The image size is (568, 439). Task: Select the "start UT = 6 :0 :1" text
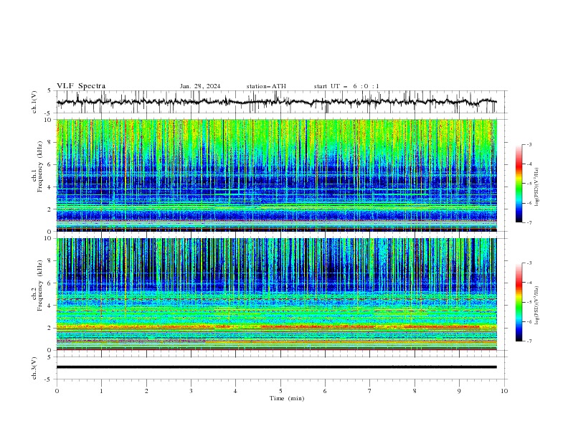click(x=346, y=86)
